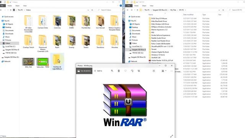Image resolution: width=245 pixels, height=138 pixels.
Task: Select the Russian-named highlighted folder
Action: pyautogui.click(x=57, y=62)
